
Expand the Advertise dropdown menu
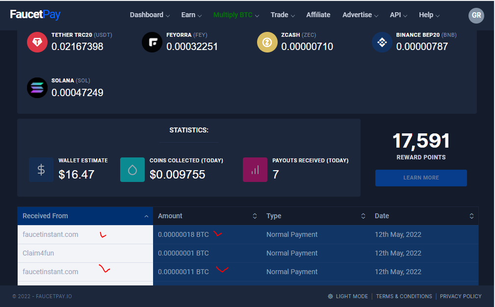(360, 15)
